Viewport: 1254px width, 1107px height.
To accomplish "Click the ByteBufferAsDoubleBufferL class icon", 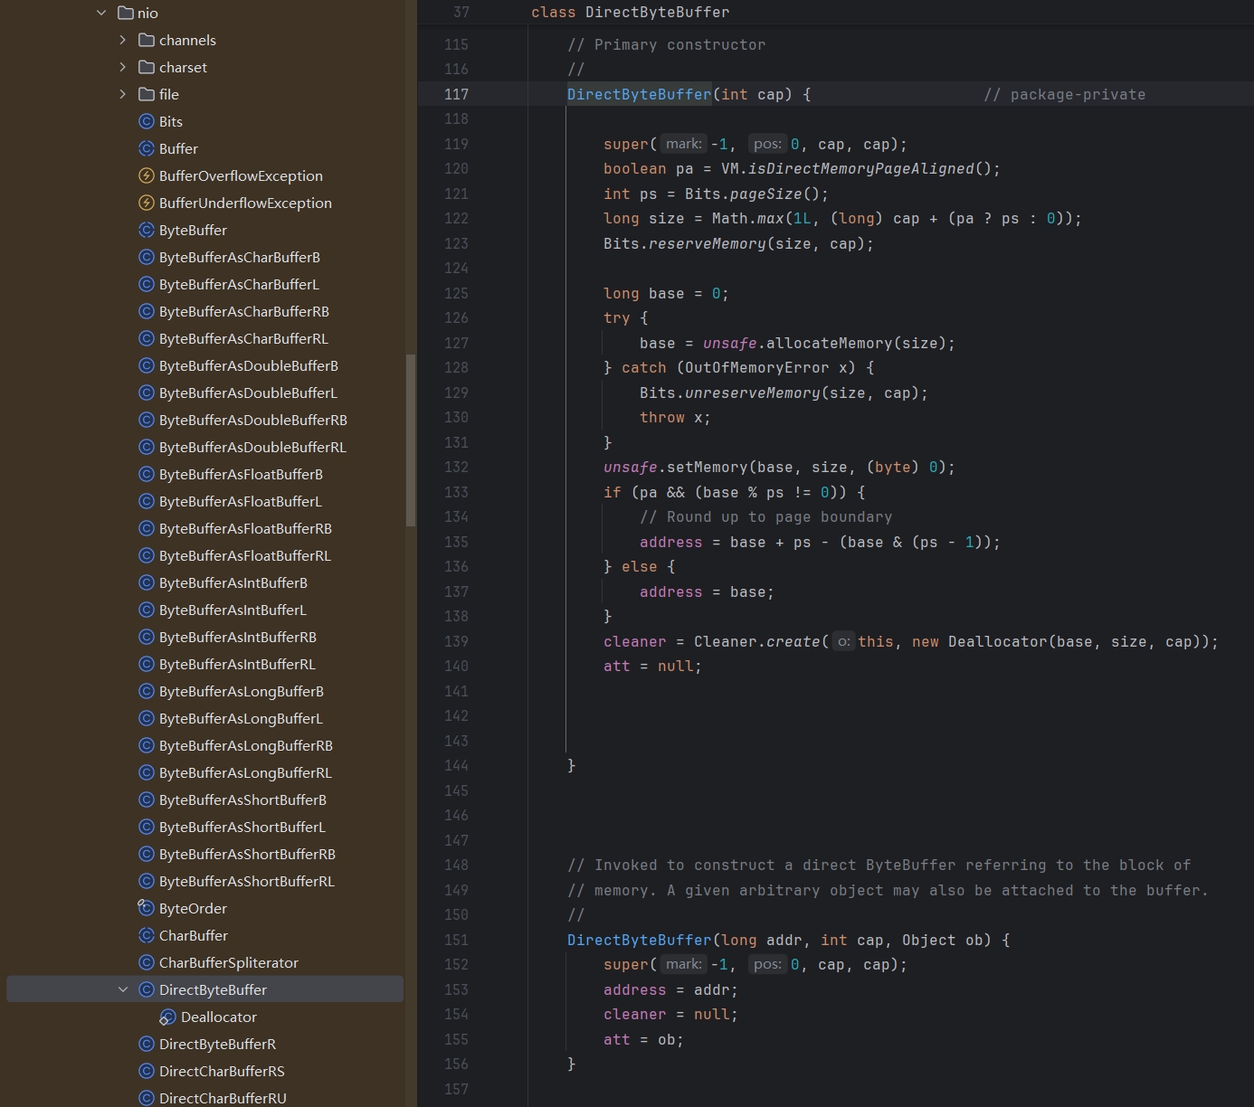I will (147, 393).
